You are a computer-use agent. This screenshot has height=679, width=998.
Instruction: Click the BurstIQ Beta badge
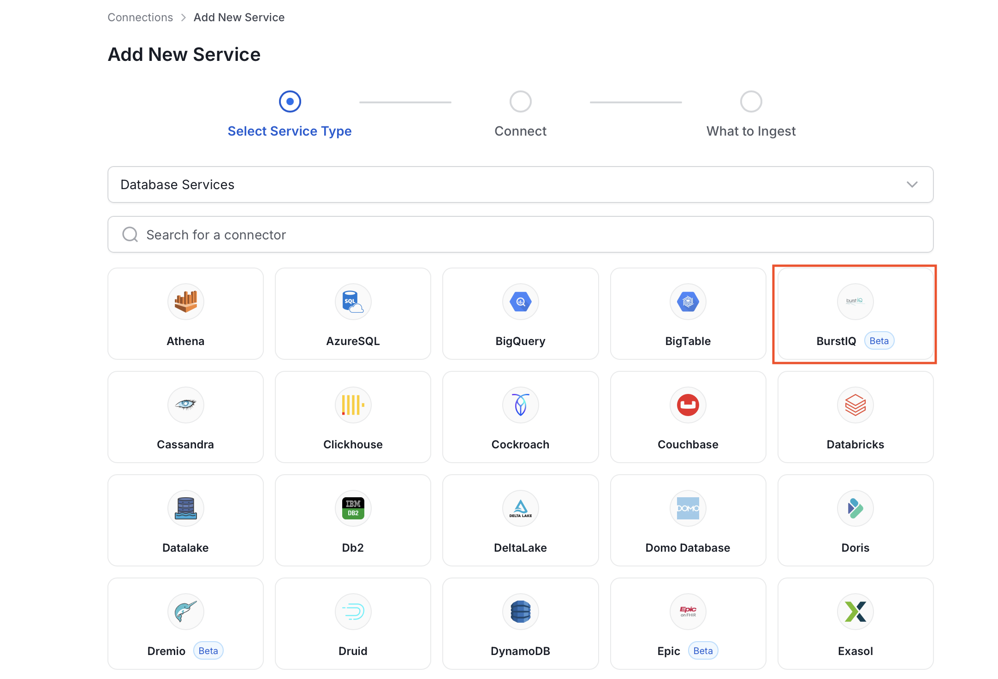coord(879,341)
